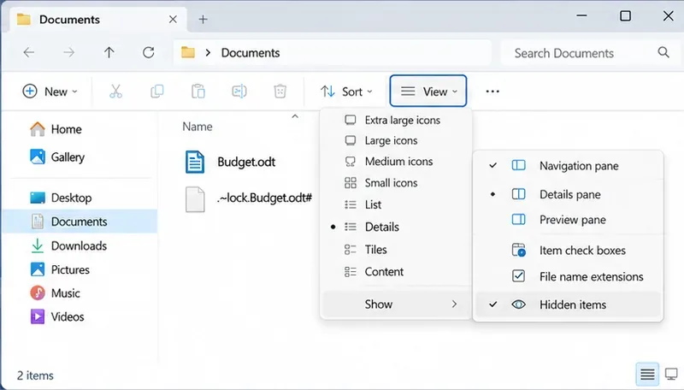The image size is (684, 390).
Task: Choose Tiles view
Action: (396, 250)
